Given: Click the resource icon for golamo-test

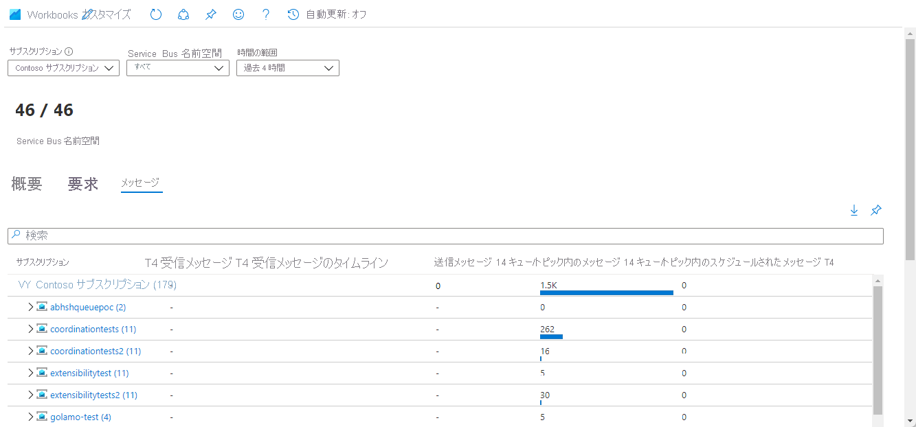Looking at the screenshot, I should (x=42, y=417).
